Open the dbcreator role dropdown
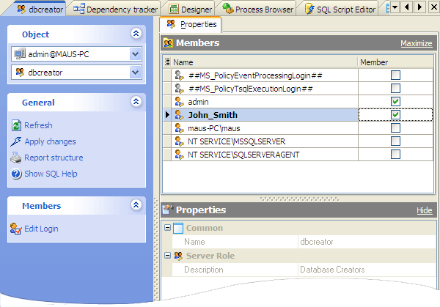The width and height of the screenshot is (440, 307). click(x=134, y=72)
